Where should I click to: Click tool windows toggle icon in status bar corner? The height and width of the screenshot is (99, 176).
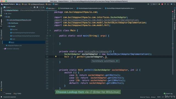[1, 97]
